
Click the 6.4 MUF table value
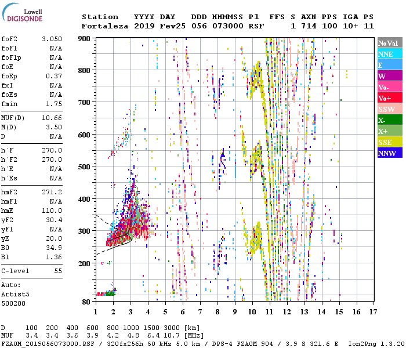pos(154,336)
